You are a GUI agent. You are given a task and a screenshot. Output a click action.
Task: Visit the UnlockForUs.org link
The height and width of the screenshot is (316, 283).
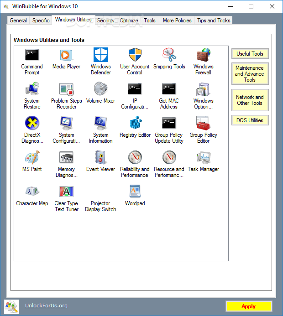click(46, 306)
